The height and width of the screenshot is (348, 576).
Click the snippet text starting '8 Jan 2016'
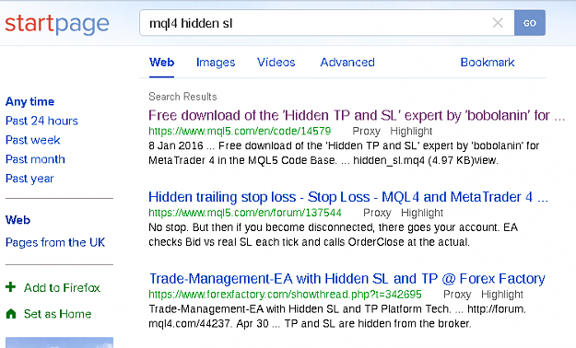pyautogui.click(x=344, y=153)
